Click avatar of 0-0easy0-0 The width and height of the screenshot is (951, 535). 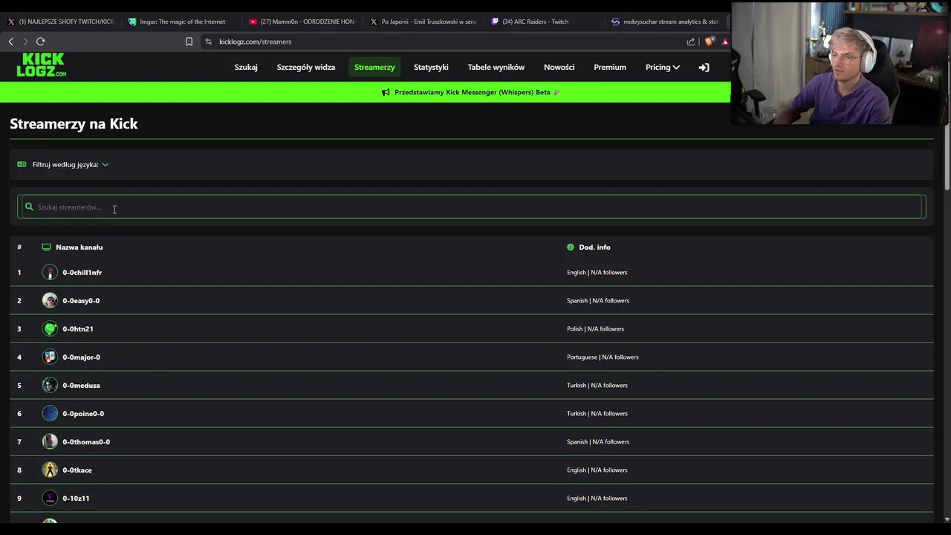coord(50,300)
